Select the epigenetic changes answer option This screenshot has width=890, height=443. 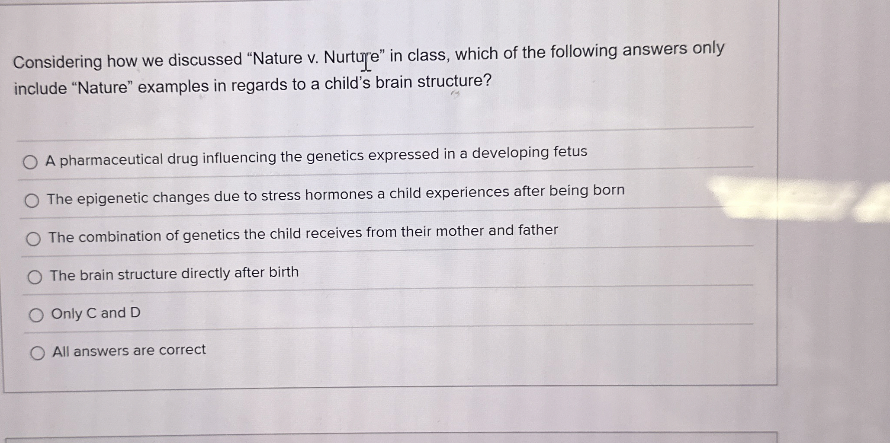[32, 201]
